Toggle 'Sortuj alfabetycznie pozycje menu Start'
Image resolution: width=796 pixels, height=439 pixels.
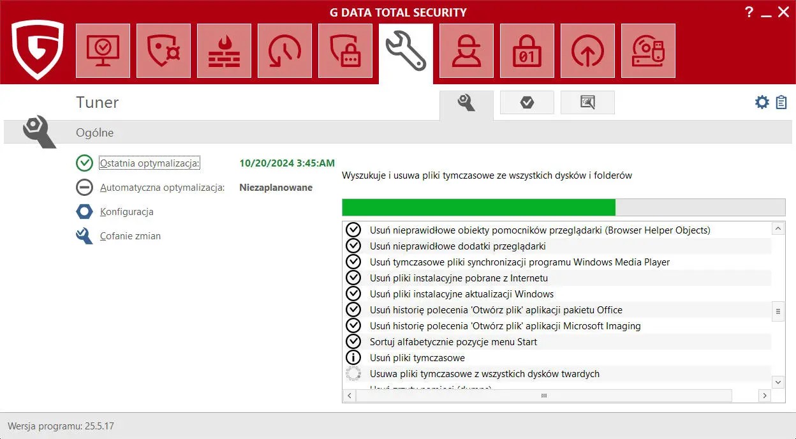353,342
